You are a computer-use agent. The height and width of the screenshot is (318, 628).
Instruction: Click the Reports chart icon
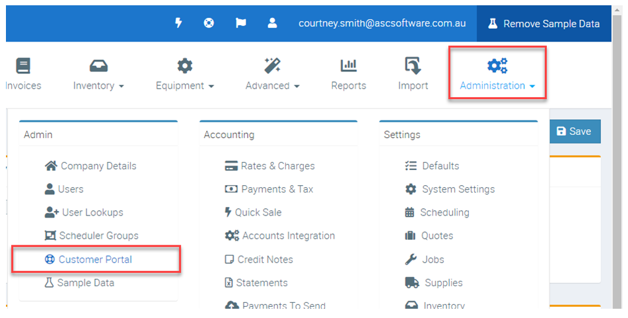(x=349, y=66)
